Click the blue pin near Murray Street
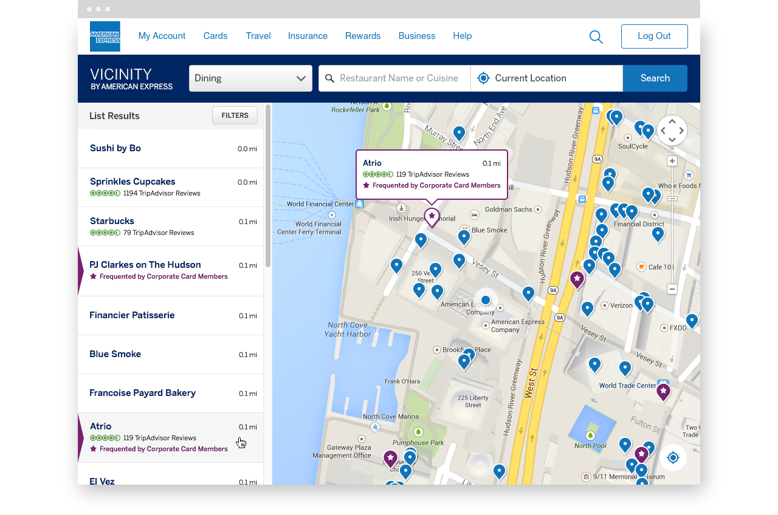 (460, 133)
